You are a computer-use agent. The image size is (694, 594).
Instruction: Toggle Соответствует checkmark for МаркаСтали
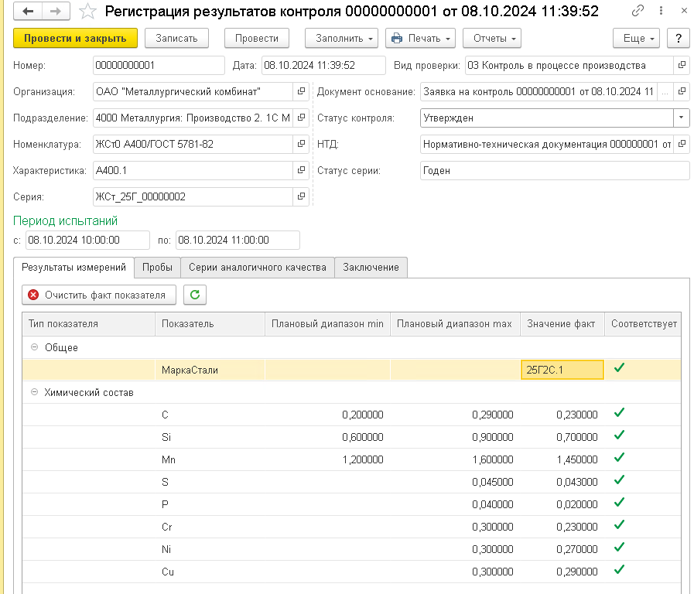[619, 369]
